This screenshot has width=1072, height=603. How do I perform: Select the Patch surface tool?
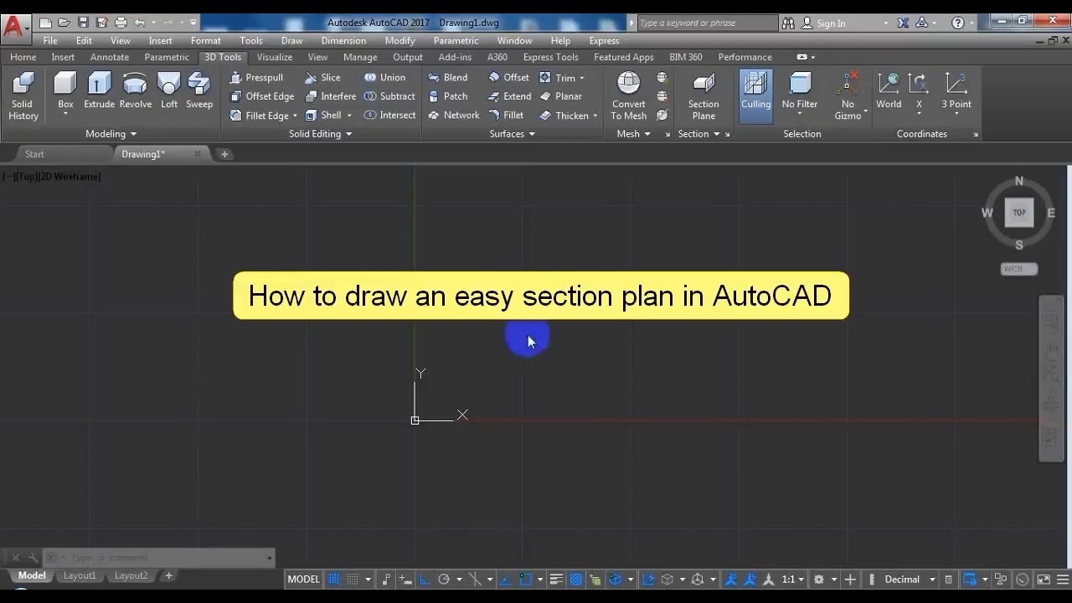click(x=448, y=96)
